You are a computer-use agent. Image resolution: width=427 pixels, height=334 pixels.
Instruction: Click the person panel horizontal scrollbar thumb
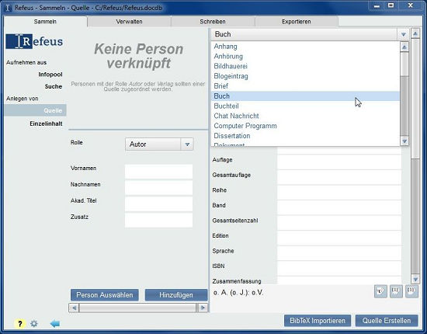[x=137, y=308]
